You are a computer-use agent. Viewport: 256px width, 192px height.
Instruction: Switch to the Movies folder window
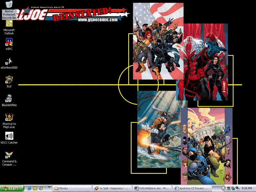coord(72,188)
